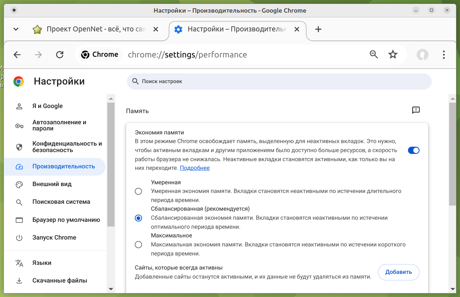Open Поисковая система in sidebar

tap(61, 202)
